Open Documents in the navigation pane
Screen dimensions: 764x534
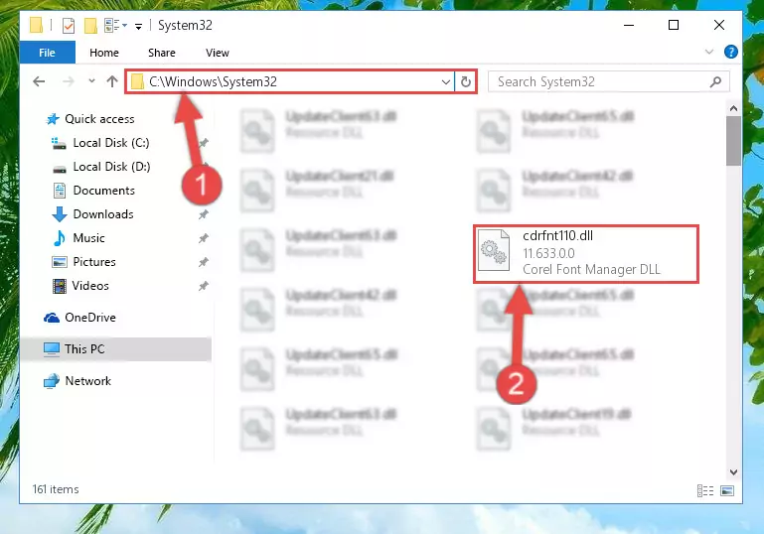103,191
